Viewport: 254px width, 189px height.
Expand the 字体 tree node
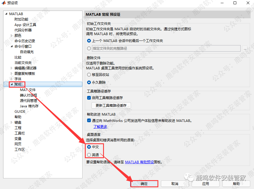point(11,79)
